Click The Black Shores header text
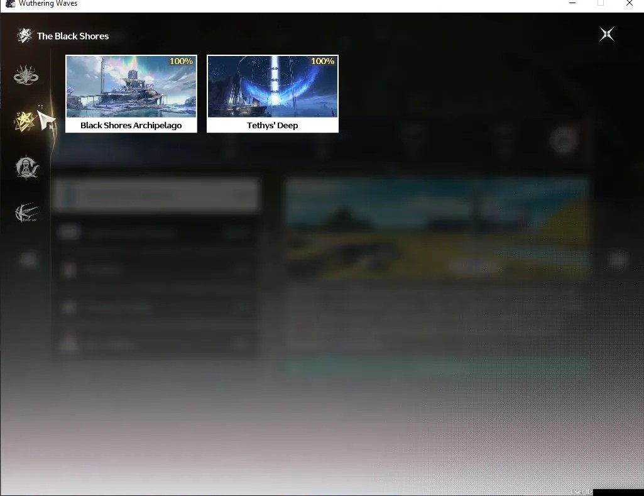The width and height of the screenshot is (644, 496). pyautogui.click(x=73, y=36)
